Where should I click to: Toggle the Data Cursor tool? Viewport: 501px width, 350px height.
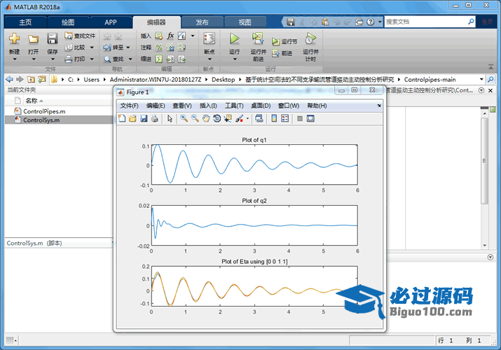point(228,119)
